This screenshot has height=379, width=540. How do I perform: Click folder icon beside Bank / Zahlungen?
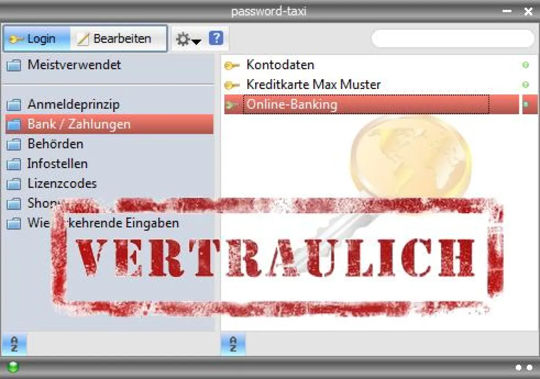click(14, 125)
